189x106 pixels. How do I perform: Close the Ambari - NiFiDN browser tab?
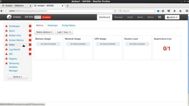63,6
